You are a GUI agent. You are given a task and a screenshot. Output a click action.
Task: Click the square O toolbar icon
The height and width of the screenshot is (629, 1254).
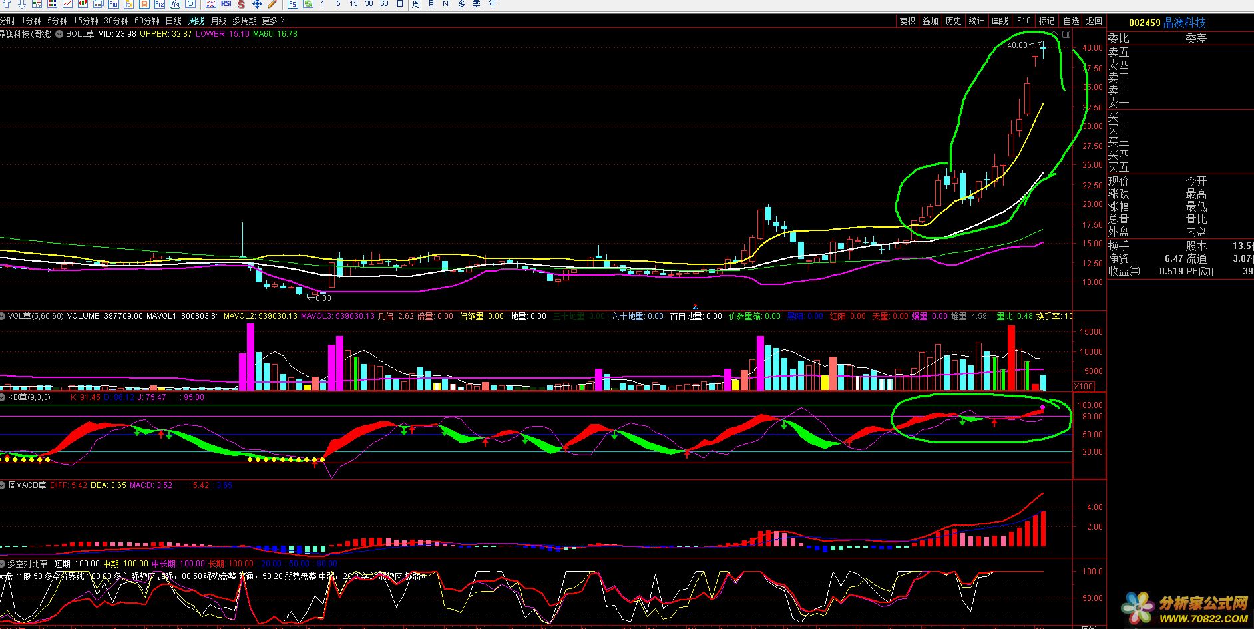click(x=190, y=4)
